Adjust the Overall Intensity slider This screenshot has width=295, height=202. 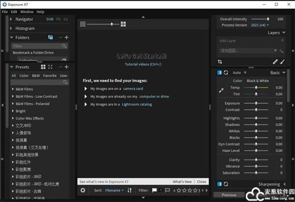point(261,19)
